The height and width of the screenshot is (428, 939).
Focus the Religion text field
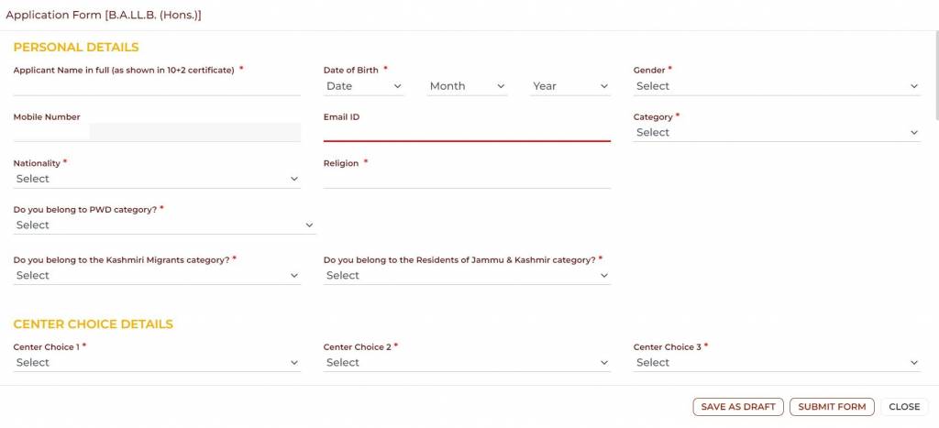(467, 179)
